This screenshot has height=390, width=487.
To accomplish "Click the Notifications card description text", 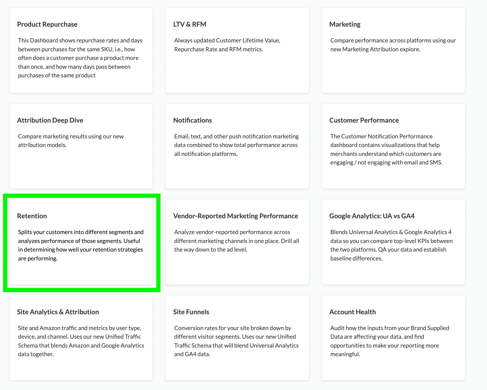I will [x=236, y=145].
